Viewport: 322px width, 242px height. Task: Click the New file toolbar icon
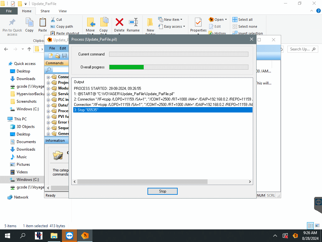51,56
